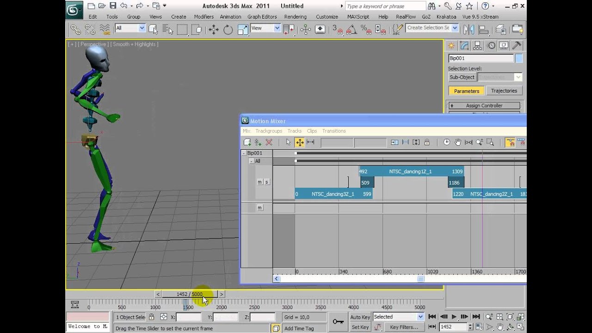Collapse the Bip001 track tree

tap(244, 153)
